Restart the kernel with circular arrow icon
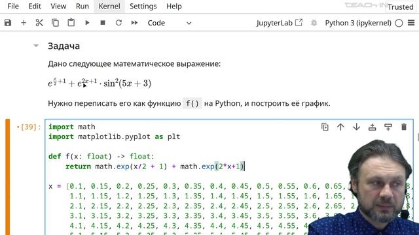The image size is (419, 235). tap(118, 23)
